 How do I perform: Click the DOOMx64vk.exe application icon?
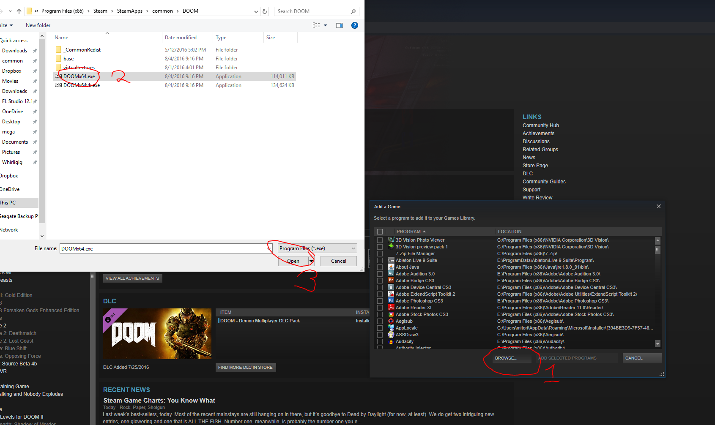tap(58, 85)
